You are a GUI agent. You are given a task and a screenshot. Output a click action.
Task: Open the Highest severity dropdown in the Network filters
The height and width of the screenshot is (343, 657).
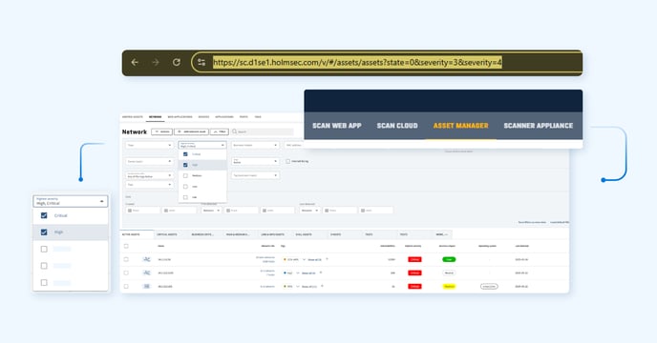click(202, 145)
